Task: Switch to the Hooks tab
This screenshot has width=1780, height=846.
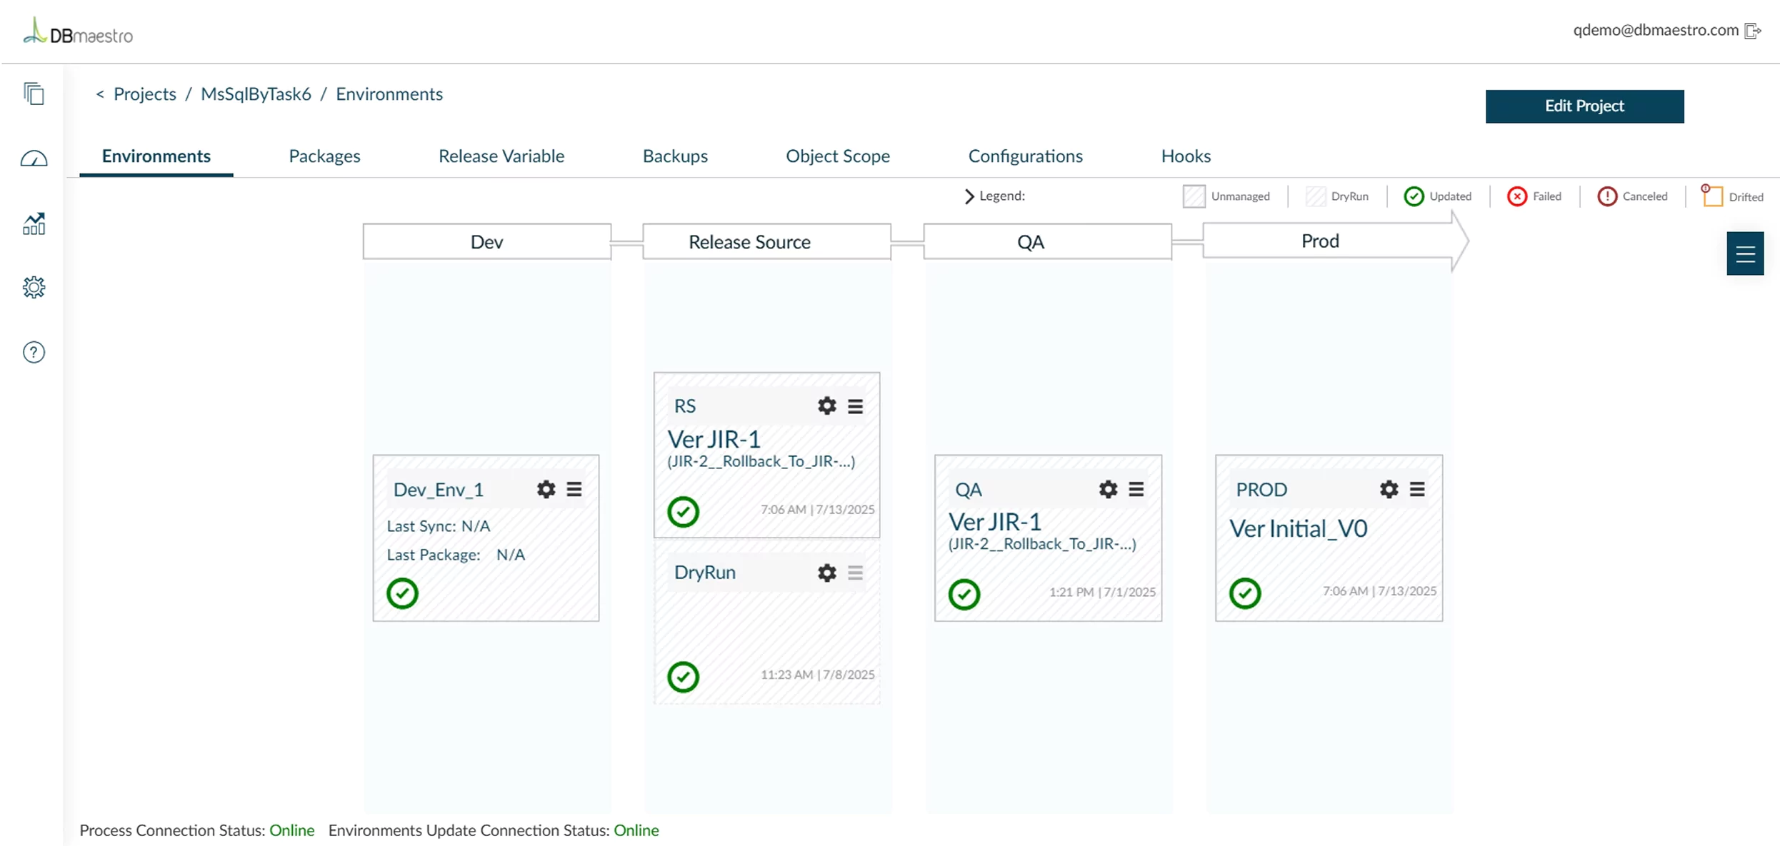Action: [1186, 156]
